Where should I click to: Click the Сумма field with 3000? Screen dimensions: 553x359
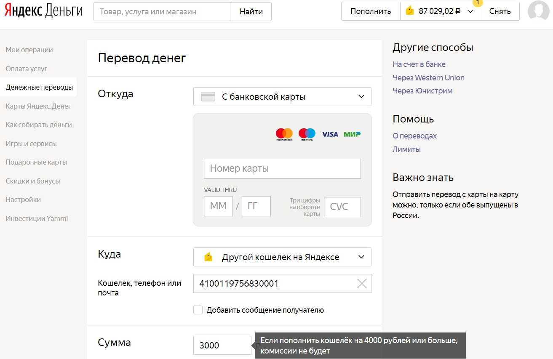pyautogui.click(x=222, y=345)
